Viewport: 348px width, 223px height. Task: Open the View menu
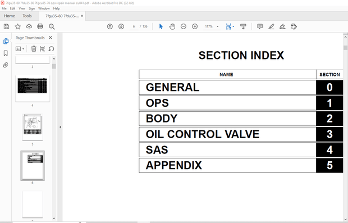(22, 8)
